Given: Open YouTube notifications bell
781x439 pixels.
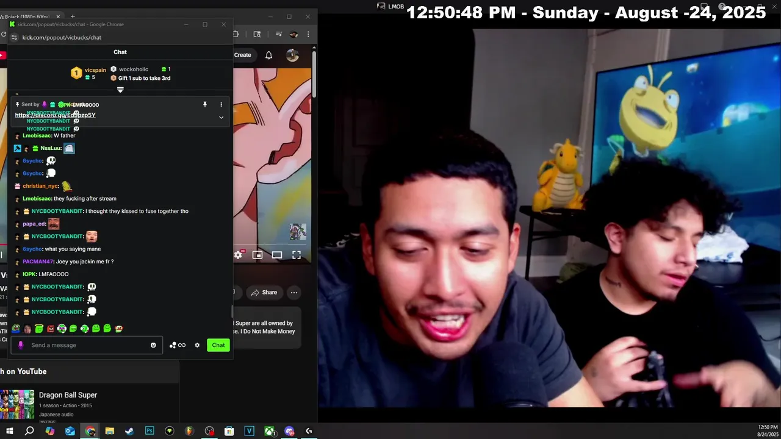Looking at the screenshot, I should coord(268,55).
